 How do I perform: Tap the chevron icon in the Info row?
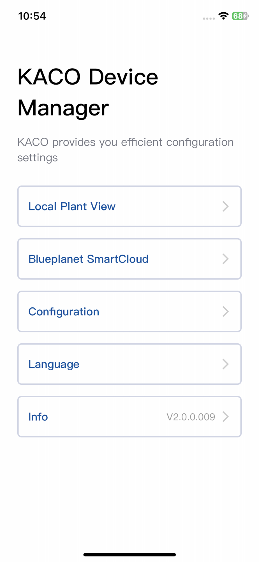click(x=226, y=417)
